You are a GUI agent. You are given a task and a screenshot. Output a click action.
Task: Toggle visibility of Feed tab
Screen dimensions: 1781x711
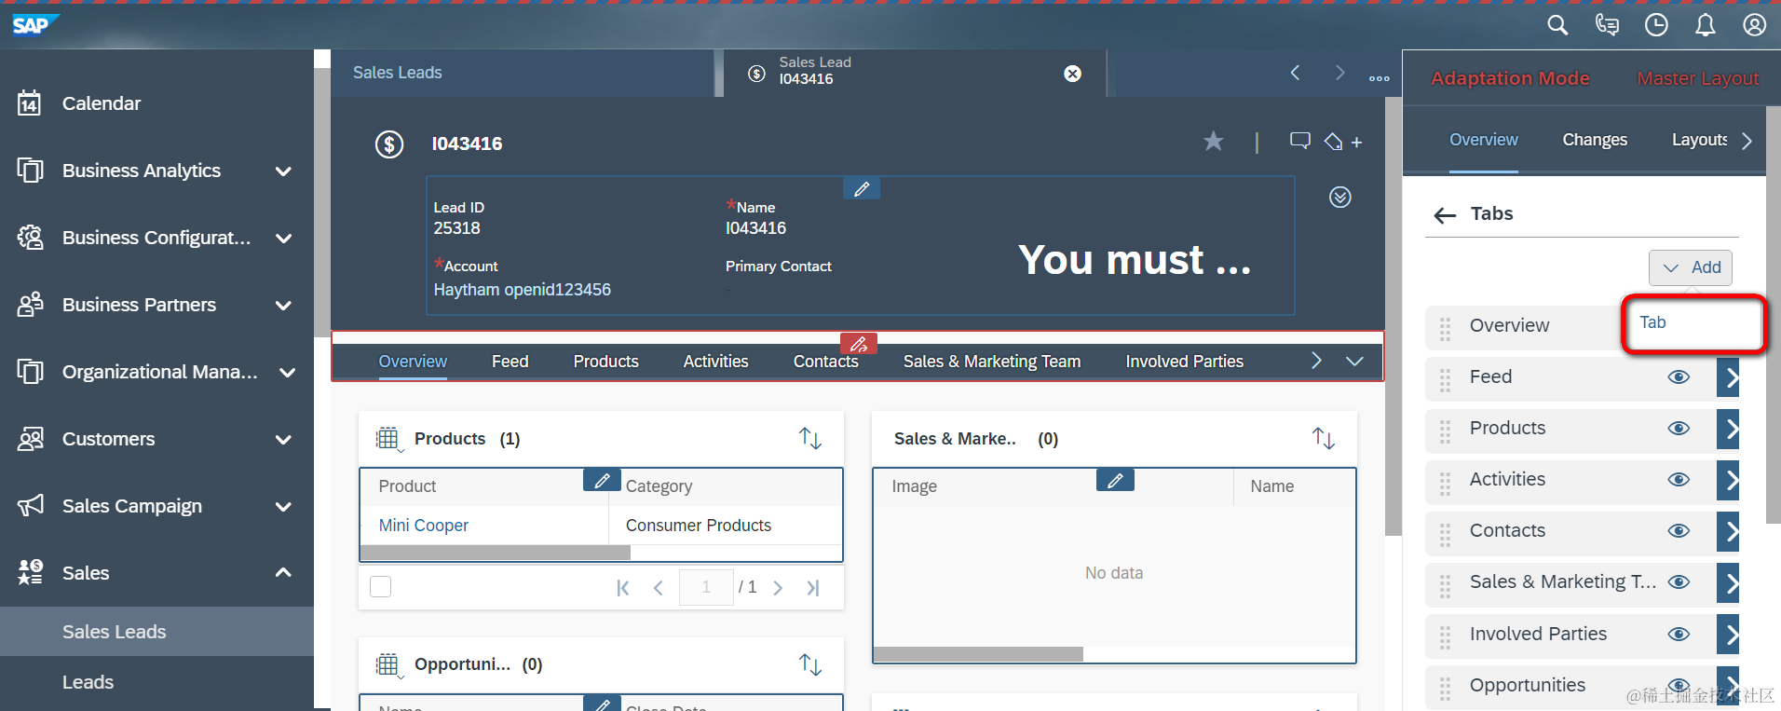coord(1679,377)
